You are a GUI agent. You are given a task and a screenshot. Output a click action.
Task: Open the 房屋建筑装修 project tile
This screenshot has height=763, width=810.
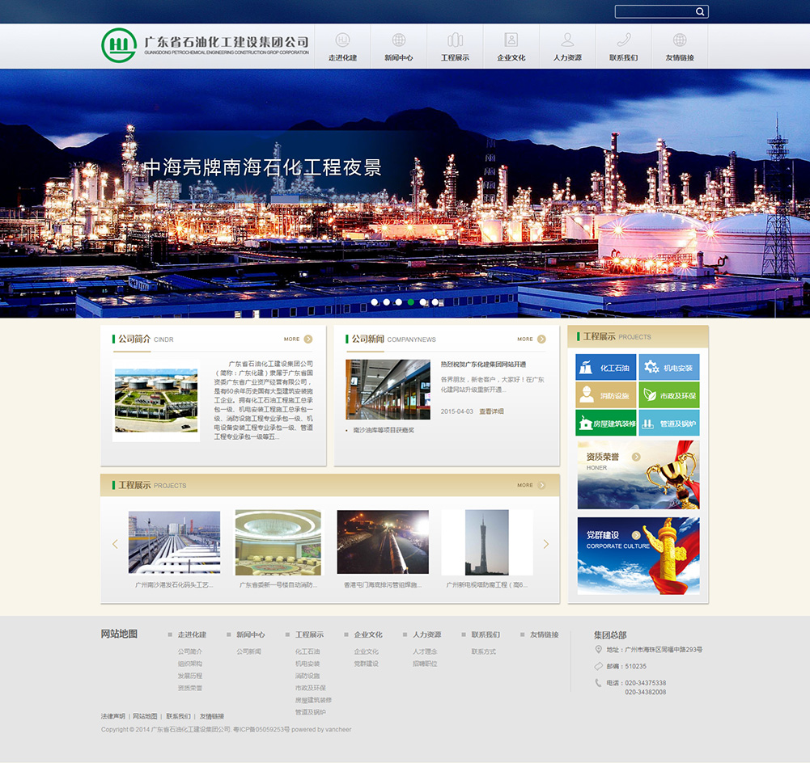click(606, 423)
